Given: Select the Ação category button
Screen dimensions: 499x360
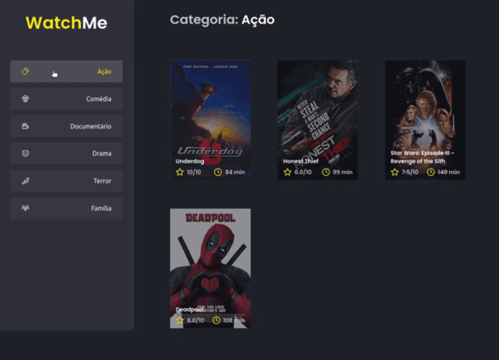Looking at the screenshot, I should pyautogui.click(x=66, y=71).
